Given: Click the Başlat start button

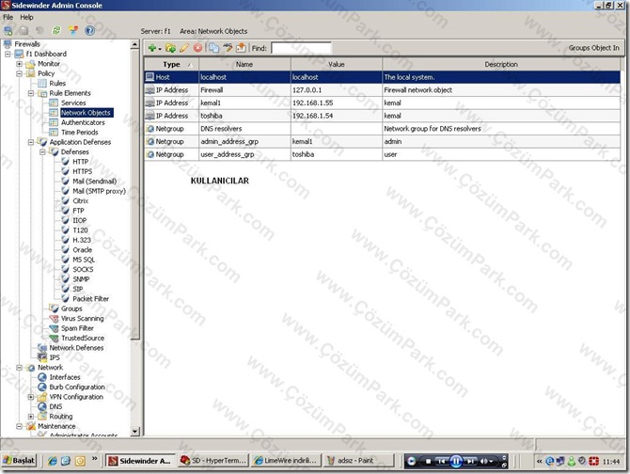Looking at the screenshot, I should pyautogui.click(x=19, y=461).
